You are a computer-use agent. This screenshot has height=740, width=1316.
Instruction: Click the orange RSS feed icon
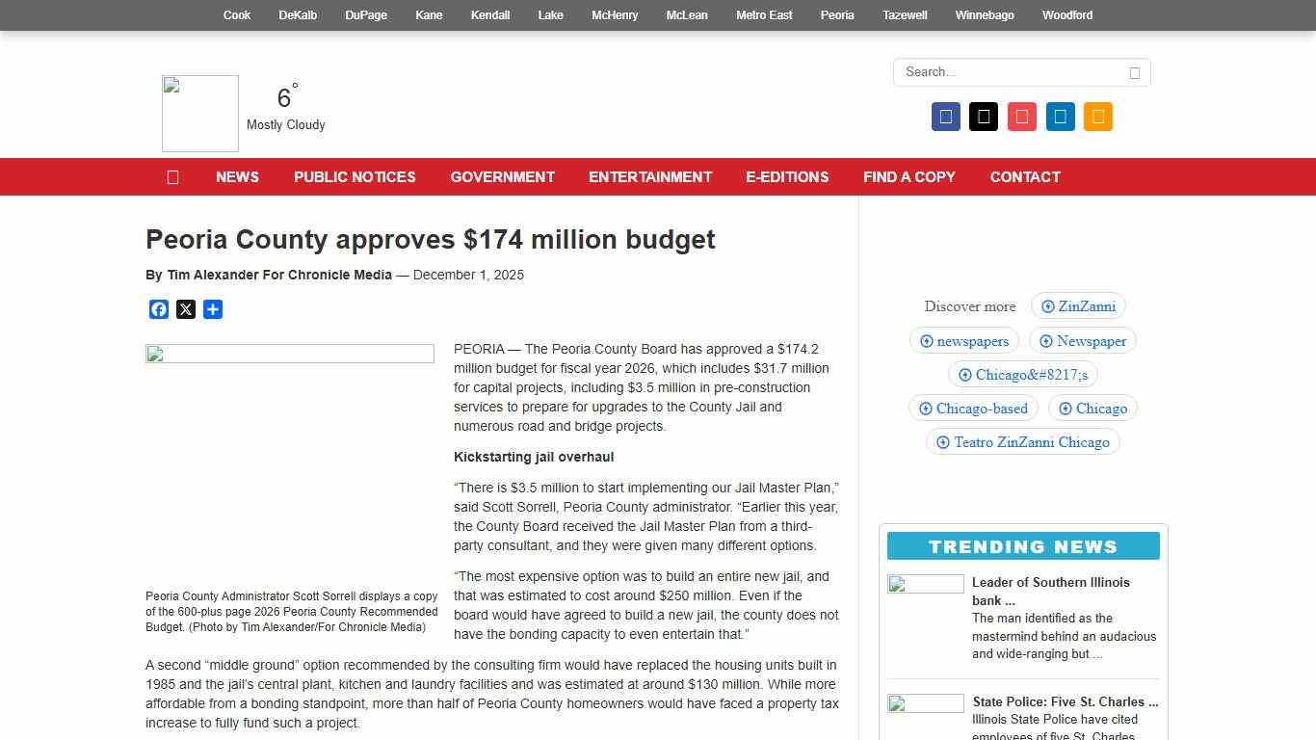click(x=1097, y=116)
